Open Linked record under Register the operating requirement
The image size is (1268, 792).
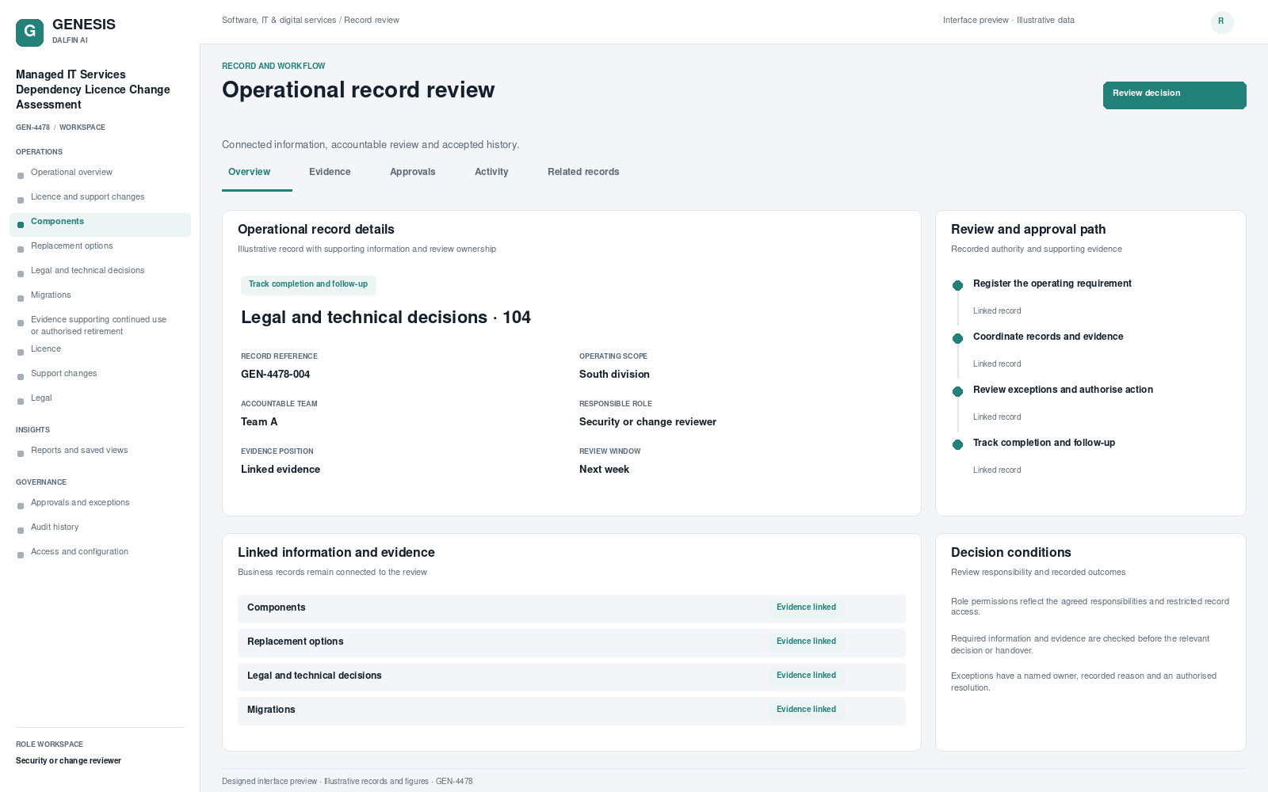click(997, 311)
